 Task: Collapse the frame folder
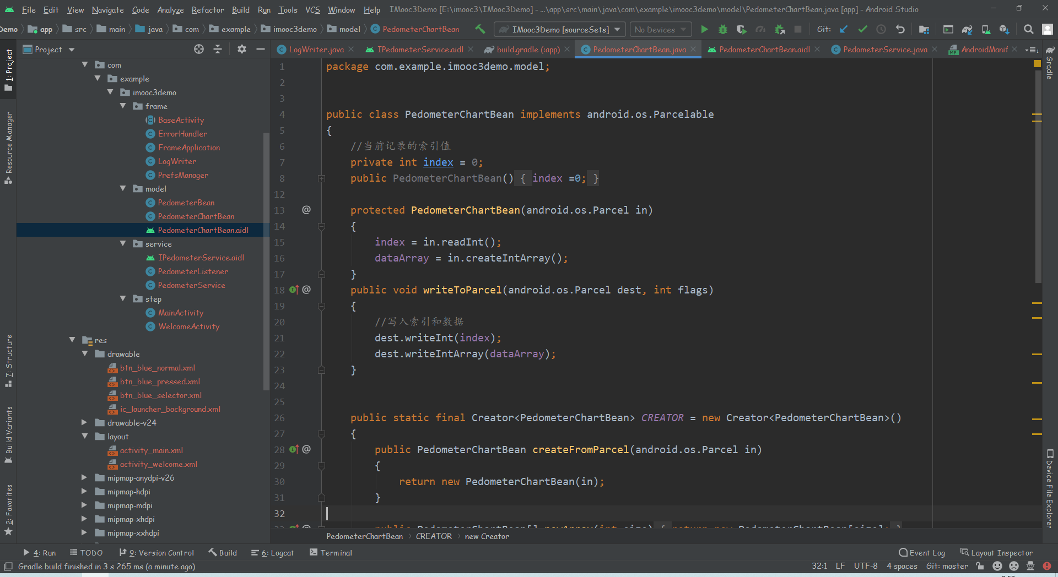[x=123, y=106]
